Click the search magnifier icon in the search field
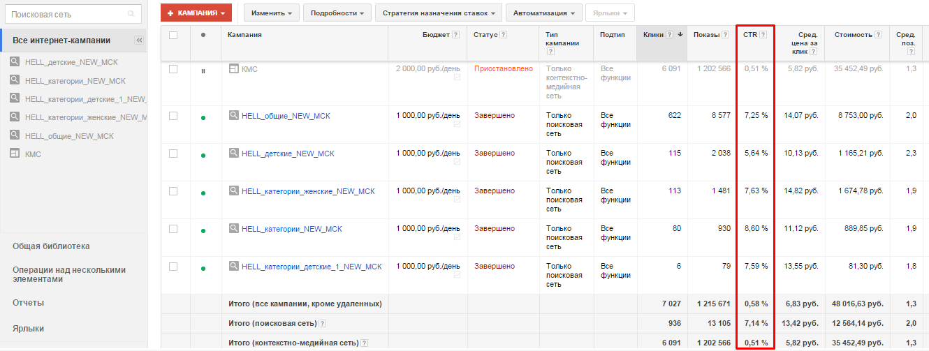 (131, 14)
